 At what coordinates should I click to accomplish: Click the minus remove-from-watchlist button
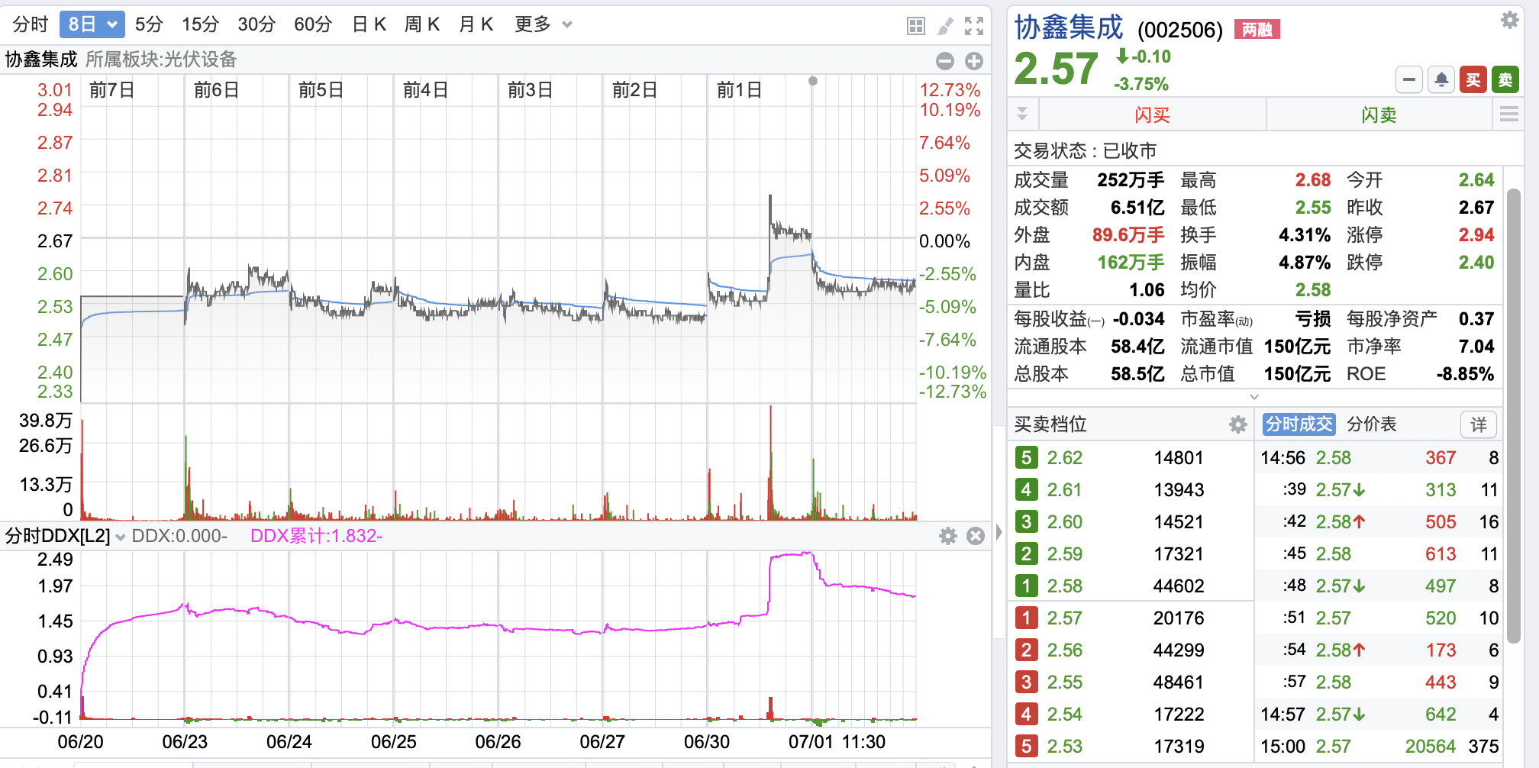[x=1409, y=79]
